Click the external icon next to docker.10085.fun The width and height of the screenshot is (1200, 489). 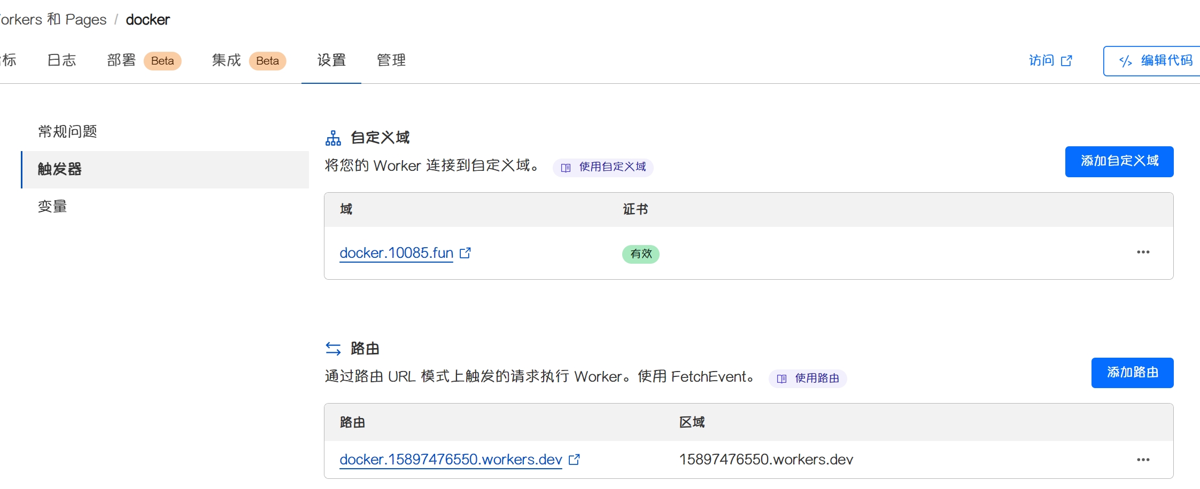466,253
